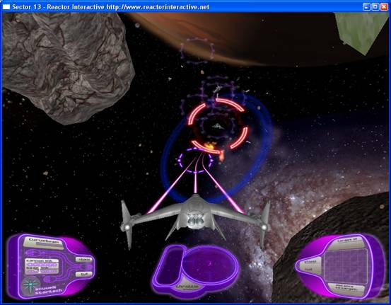Click the enemy ship inside the red reticle
The height and width of the screenshot is (305, 391).
[218, 127]
